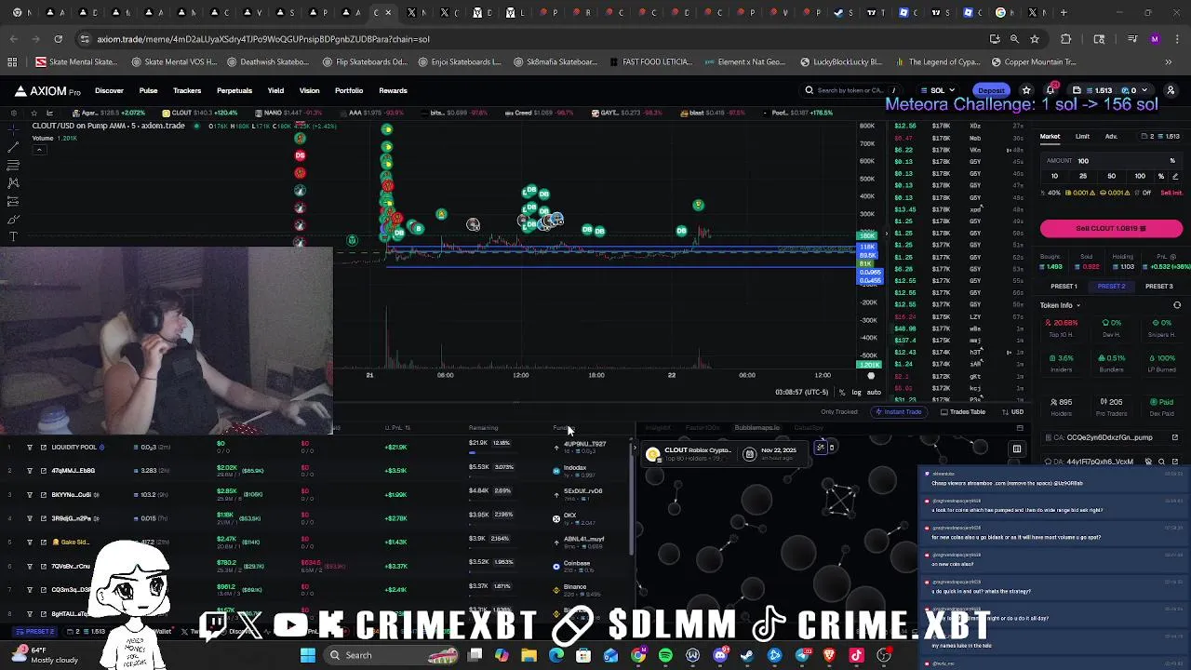This screenshot has height=670, width=1191.
Task: Refresh token info with the reload icon
Action: (x=1177, y=305)
